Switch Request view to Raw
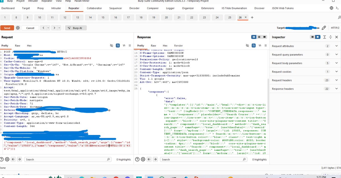The image size is (341, 178). 18,46
